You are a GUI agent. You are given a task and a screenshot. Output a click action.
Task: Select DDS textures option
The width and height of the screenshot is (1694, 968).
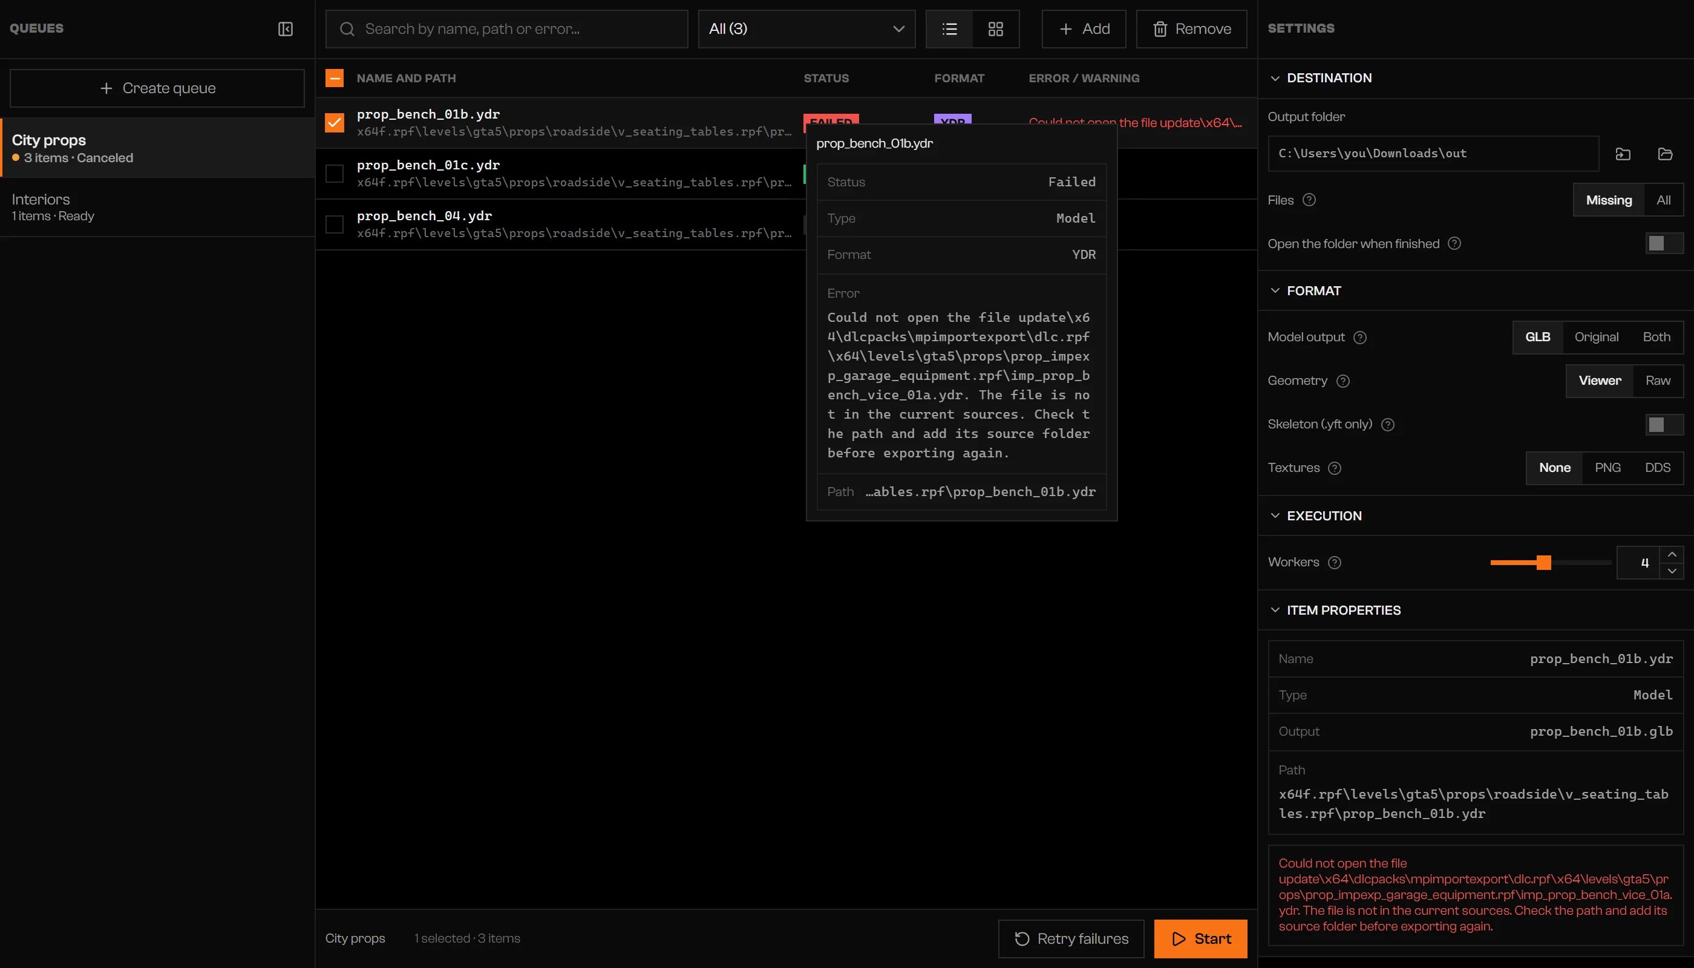pyautogui.click(x=1658, y=468)
